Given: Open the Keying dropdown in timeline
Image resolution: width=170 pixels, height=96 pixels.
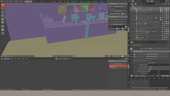Looking at the screenshot, I should (x=143, y=76).
